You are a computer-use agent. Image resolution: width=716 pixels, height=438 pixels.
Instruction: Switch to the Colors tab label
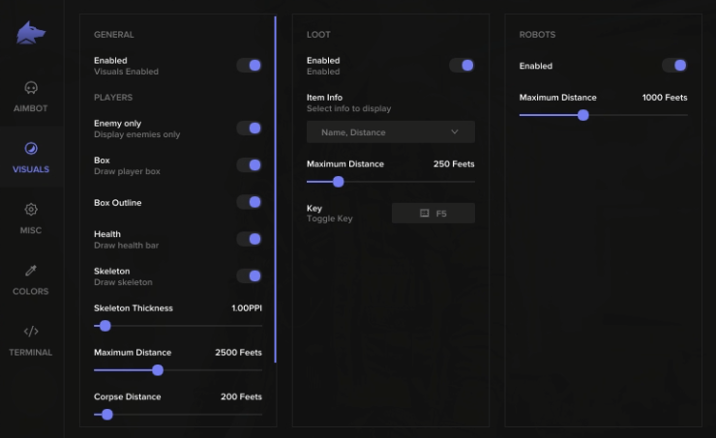(x=30, y=291)
